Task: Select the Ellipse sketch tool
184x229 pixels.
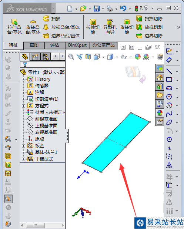Action: click(169, 122)
